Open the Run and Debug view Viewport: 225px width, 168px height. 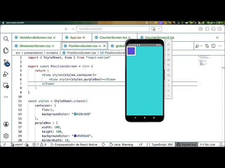[x=6, y=74]
